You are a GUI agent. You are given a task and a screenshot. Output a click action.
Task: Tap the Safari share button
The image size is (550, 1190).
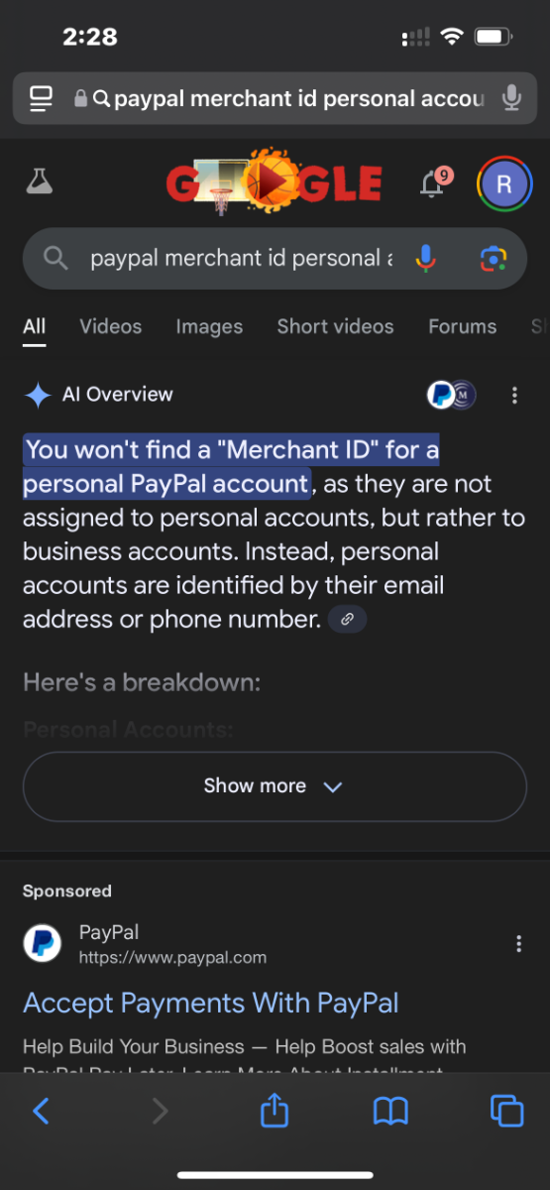275,1110
